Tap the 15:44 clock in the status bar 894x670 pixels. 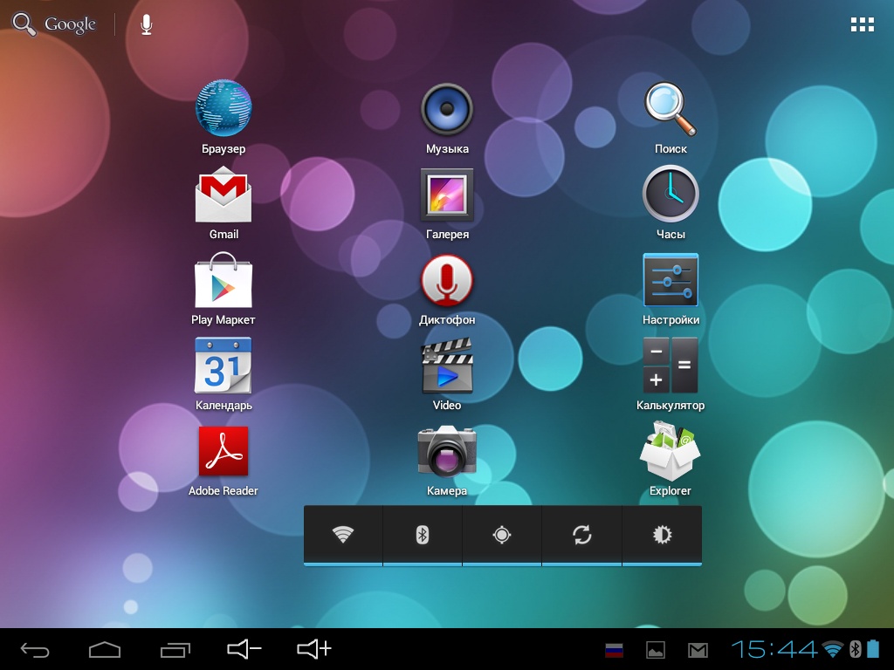pyautogui.click(x=775, y=649)
